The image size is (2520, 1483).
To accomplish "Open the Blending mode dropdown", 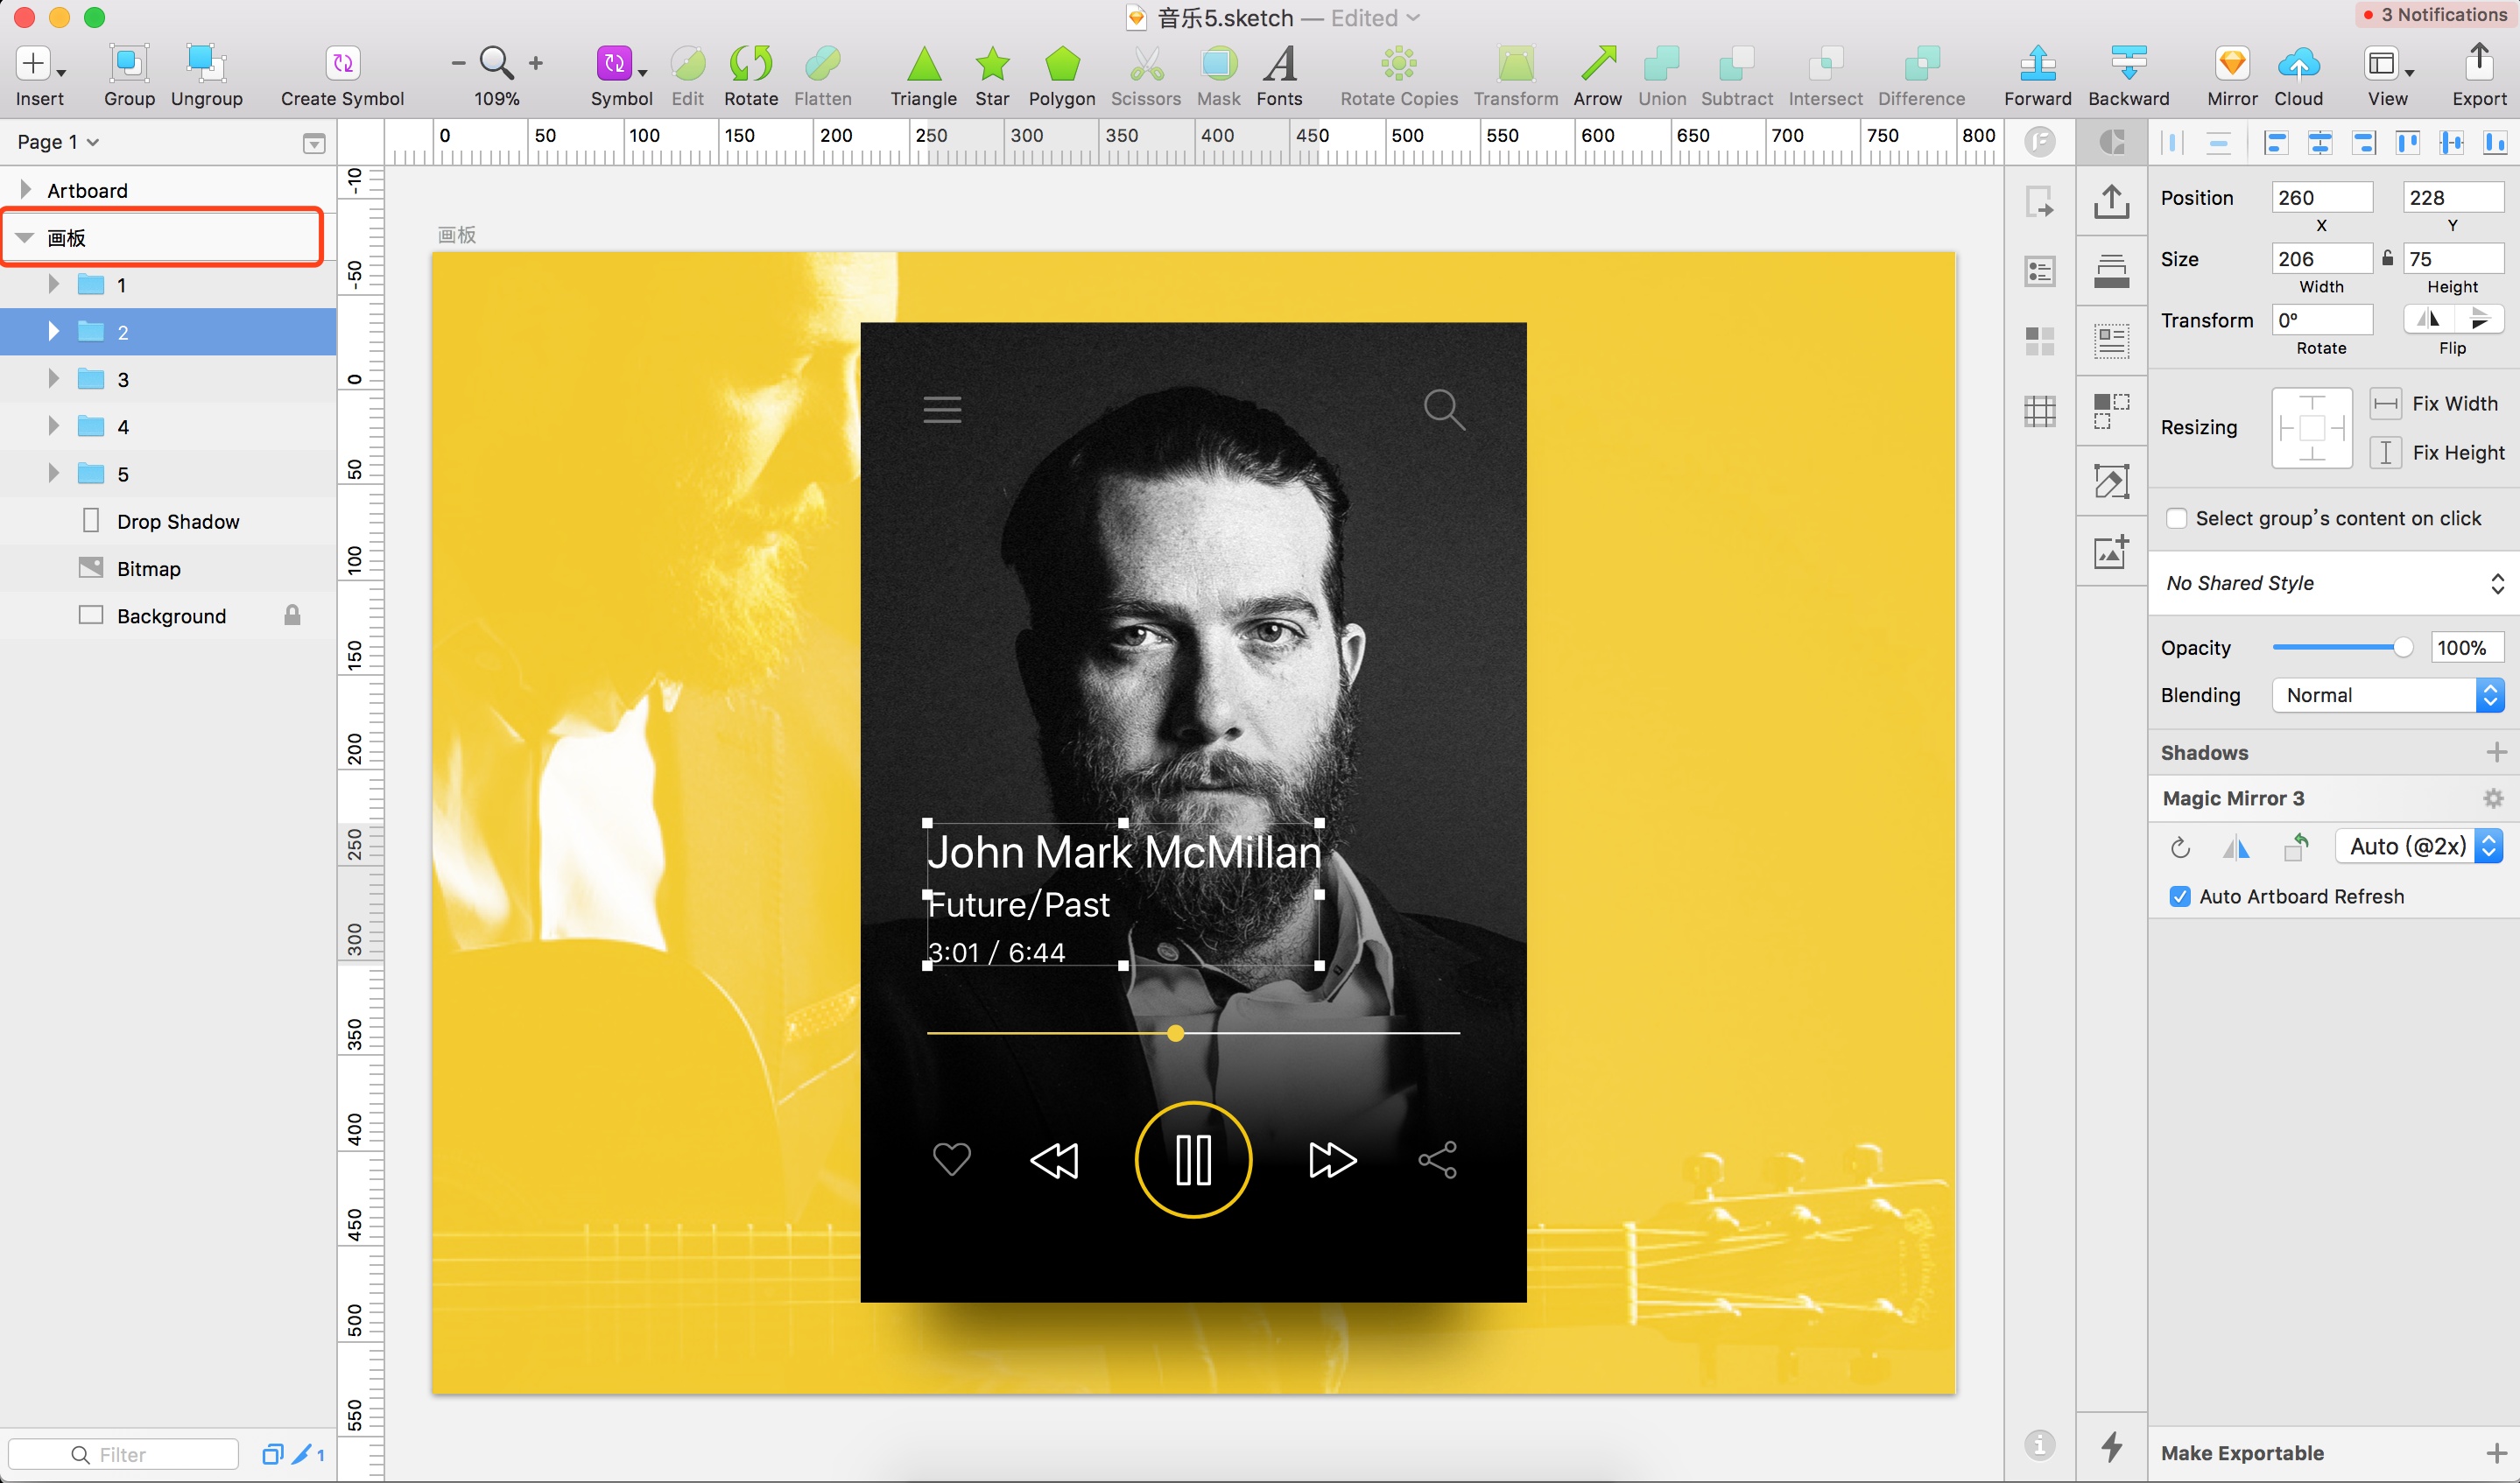I will pyautogui.click(x=2387, y=695).
